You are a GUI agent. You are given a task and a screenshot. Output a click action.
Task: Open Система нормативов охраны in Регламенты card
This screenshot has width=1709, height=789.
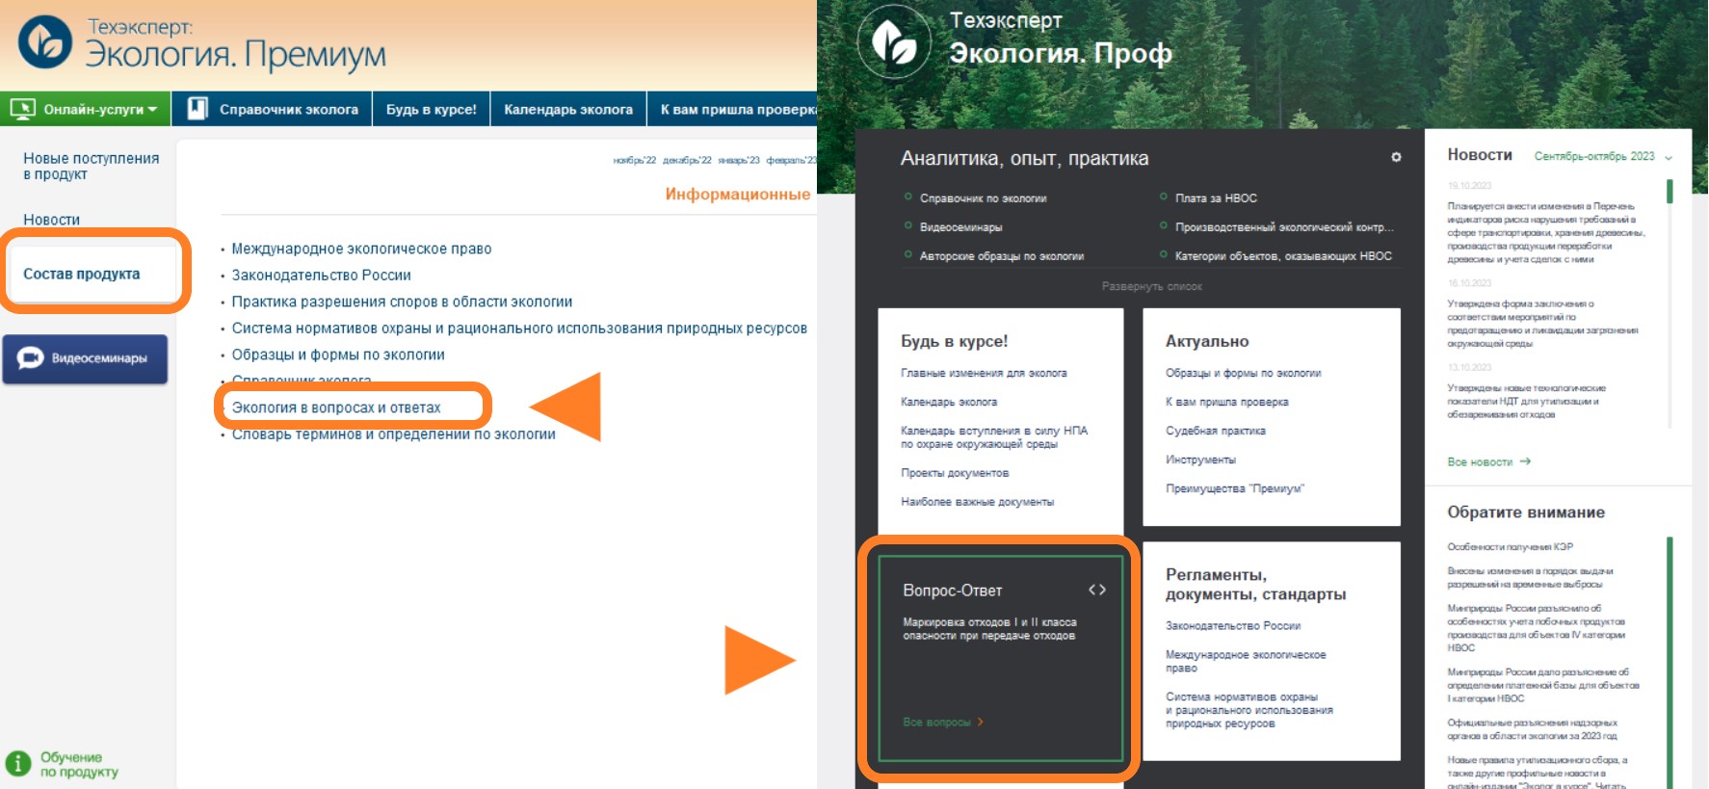(x=1249, y=710)
